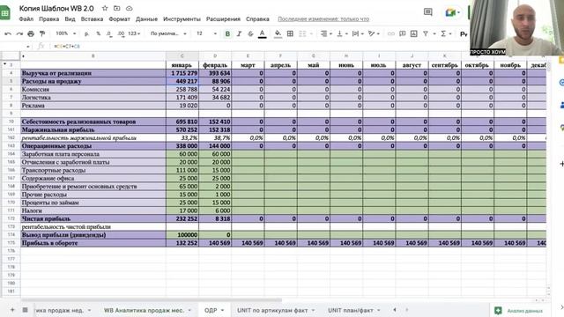564x317 pixels.
Task: Open the Формат menu
Action: [x=119, y=19]
